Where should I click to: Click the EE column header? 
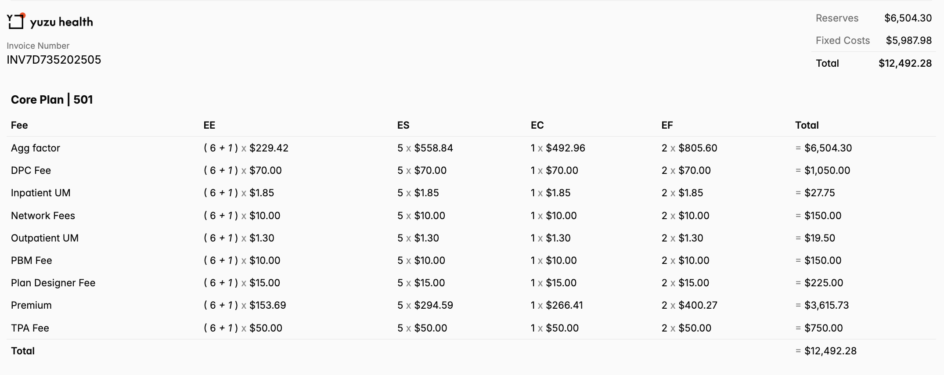click(x=209, y=125)
